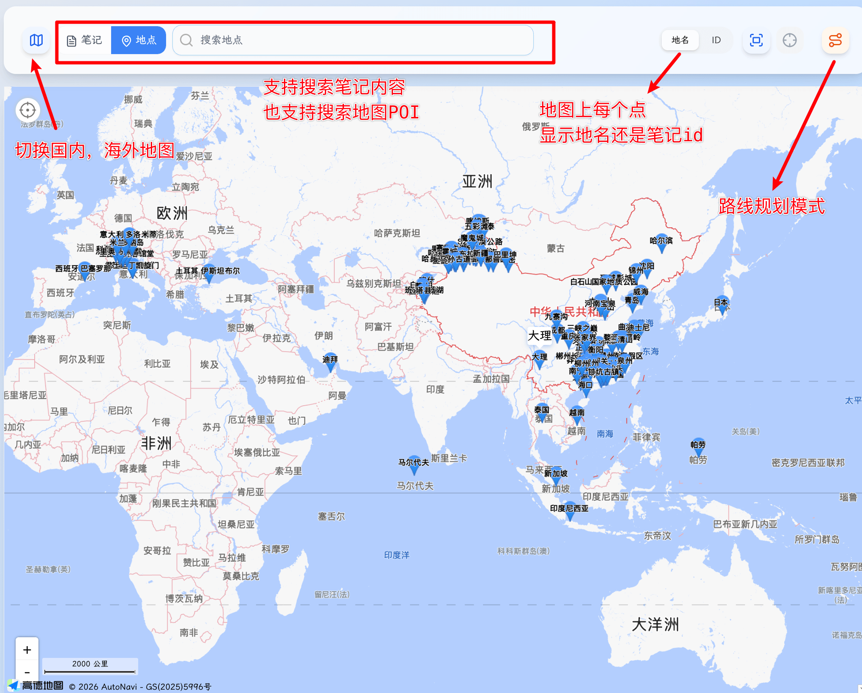Select the 印度尼西亚 map marker
Viewport: 862px width, 693px height.
569,511
